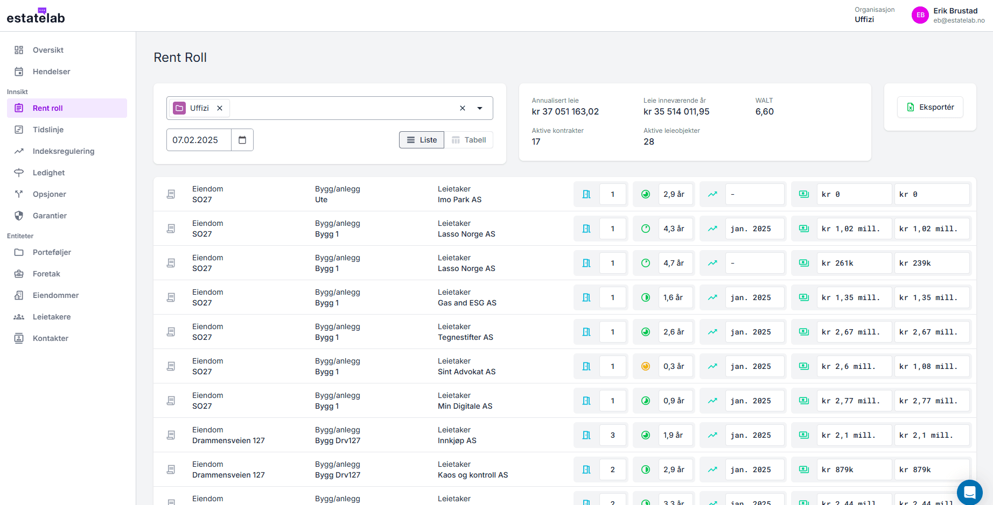This screenshot has height=505, width=993.
Task: Click tenant name Imo Park AS
Action: pos(460,200)
